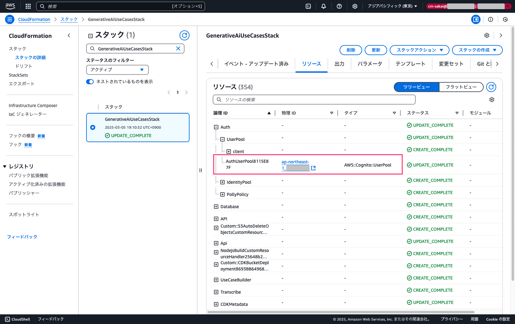Open CloudShell in the footer
Viewport: 515px width, 324px height.
pyautogui.click(x=18, y=319)
